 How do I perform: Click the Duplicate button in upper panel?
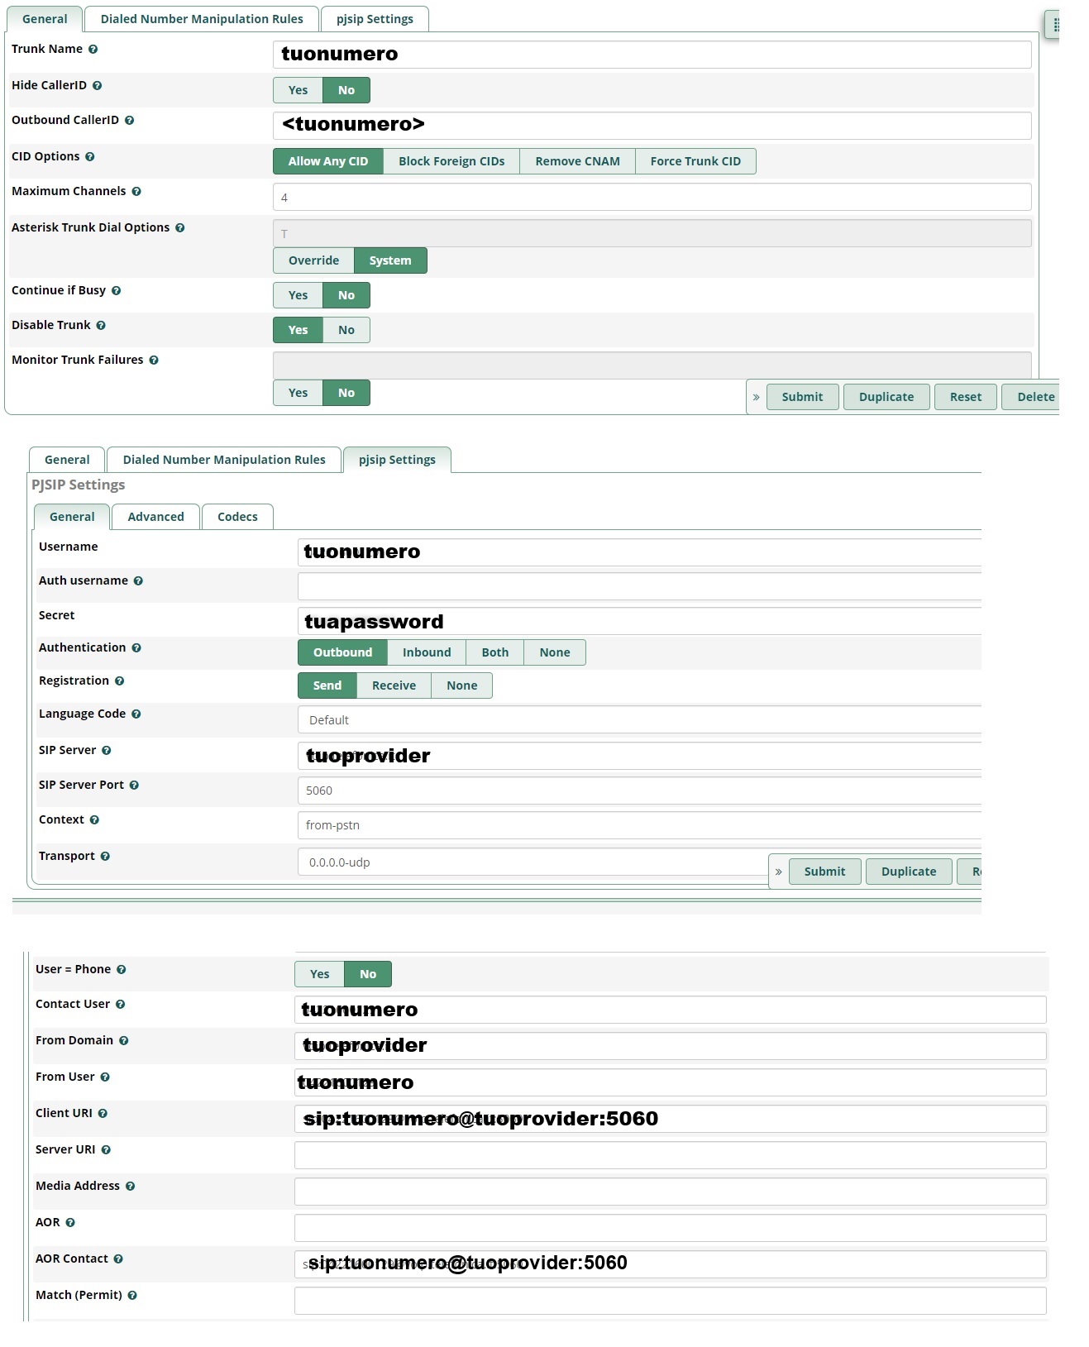click(x=886, y=398)
